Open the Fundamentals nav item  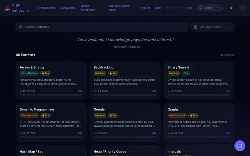pyautogui.click(x=46, y=8)
